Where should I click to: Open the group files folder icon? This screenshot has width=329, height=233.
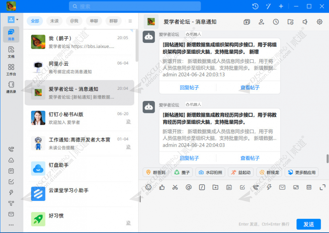[x=290, y=22]
